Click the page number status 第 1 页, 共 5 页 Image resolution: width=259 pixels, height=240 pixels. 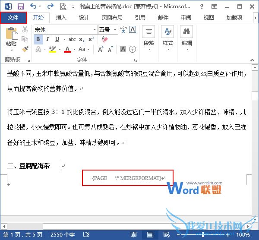[x=23, y=234]
